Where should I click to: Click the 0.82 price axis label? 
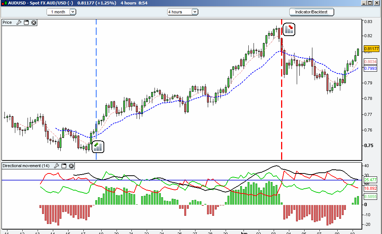pyautogui.click(x=368, y=36)
